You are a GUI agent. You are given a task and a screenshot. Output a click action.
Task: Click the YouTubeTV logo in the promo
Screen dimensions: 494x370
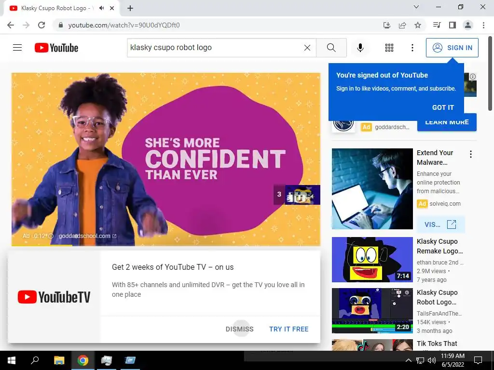click(54, 297)
